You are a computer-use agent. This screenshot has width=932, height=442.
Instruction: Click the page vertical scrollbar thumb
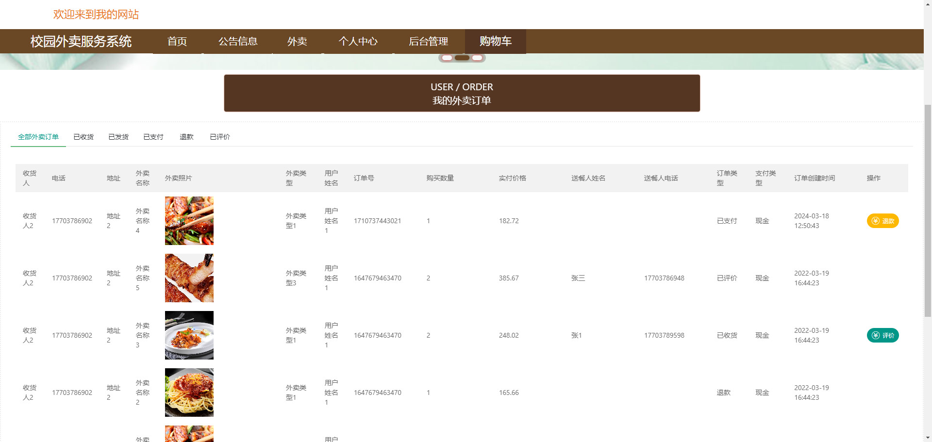click(928, 211)
